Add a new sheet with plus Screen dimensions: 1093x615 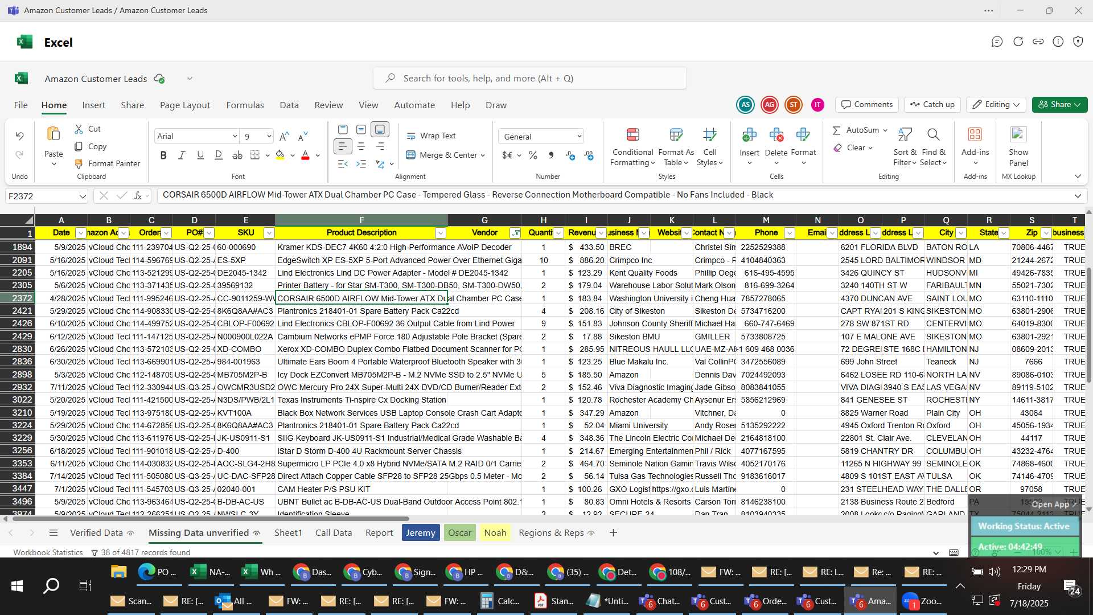point(613,532)
